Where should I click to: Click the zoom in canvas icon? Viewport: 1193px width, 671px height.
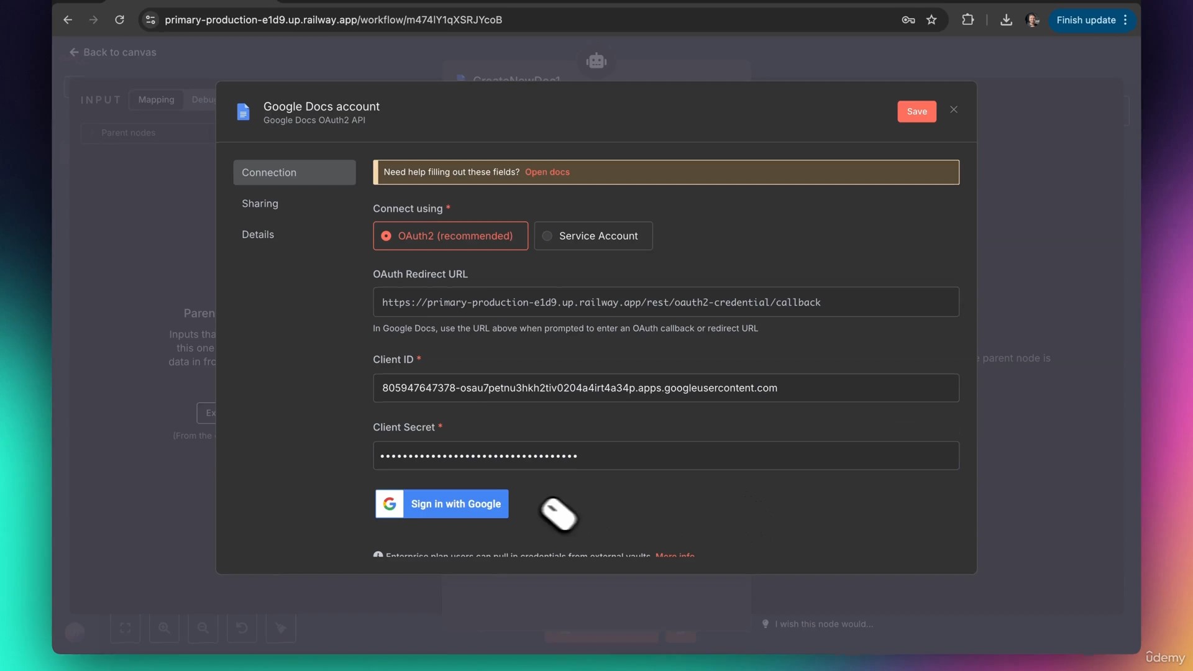pyautogui.click(x=164, y=628)
